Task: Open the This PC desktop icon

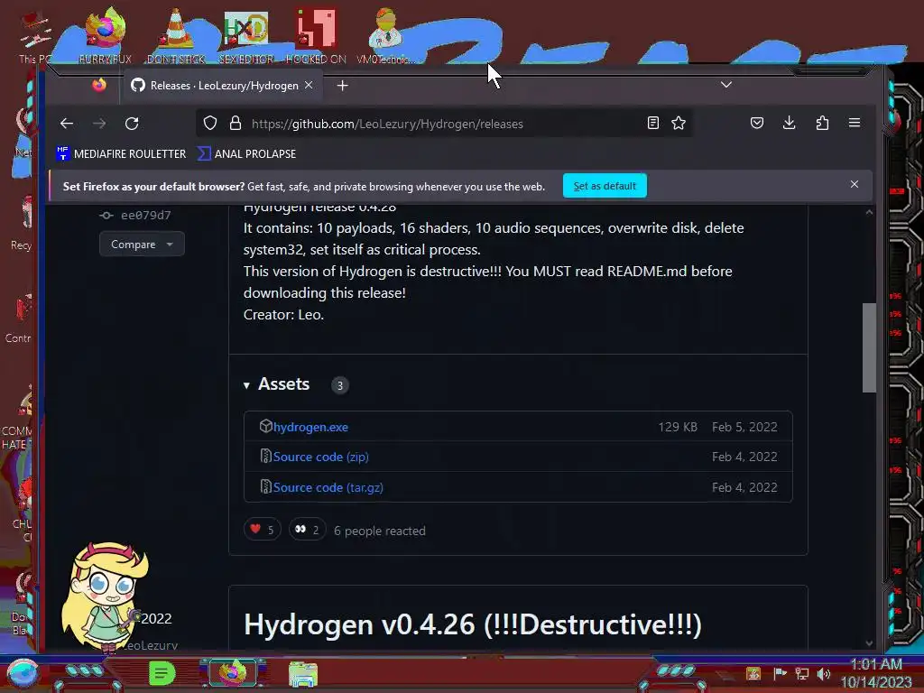Action: click(x=34, y=36)
